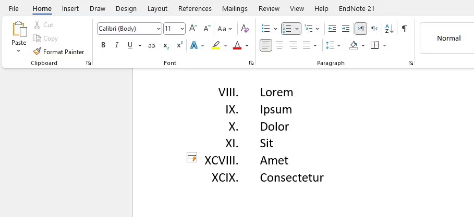The height and width of the screenshot is (217, 474).
Task: Apply paragraph shading bucket
Action: pos(354,45)
